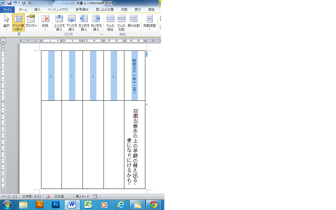The height and width of the screenshot is (210, 336).
Task: Click the Save icon in Quick Access Toolbar
Action: (9, 3)
